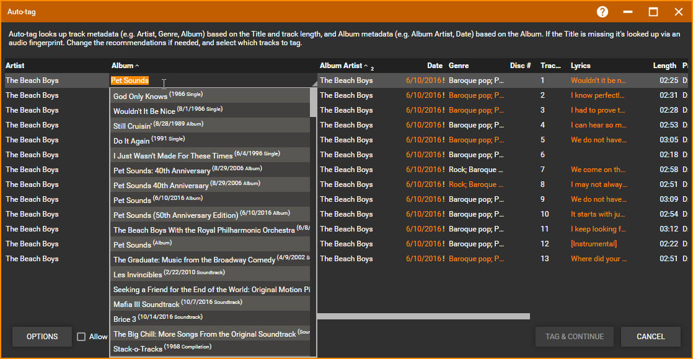Maximize the Auto-tag window

click(653, 12)
